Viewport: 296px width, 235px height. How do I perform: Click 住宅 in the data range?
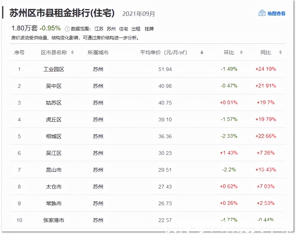[123, 29]
